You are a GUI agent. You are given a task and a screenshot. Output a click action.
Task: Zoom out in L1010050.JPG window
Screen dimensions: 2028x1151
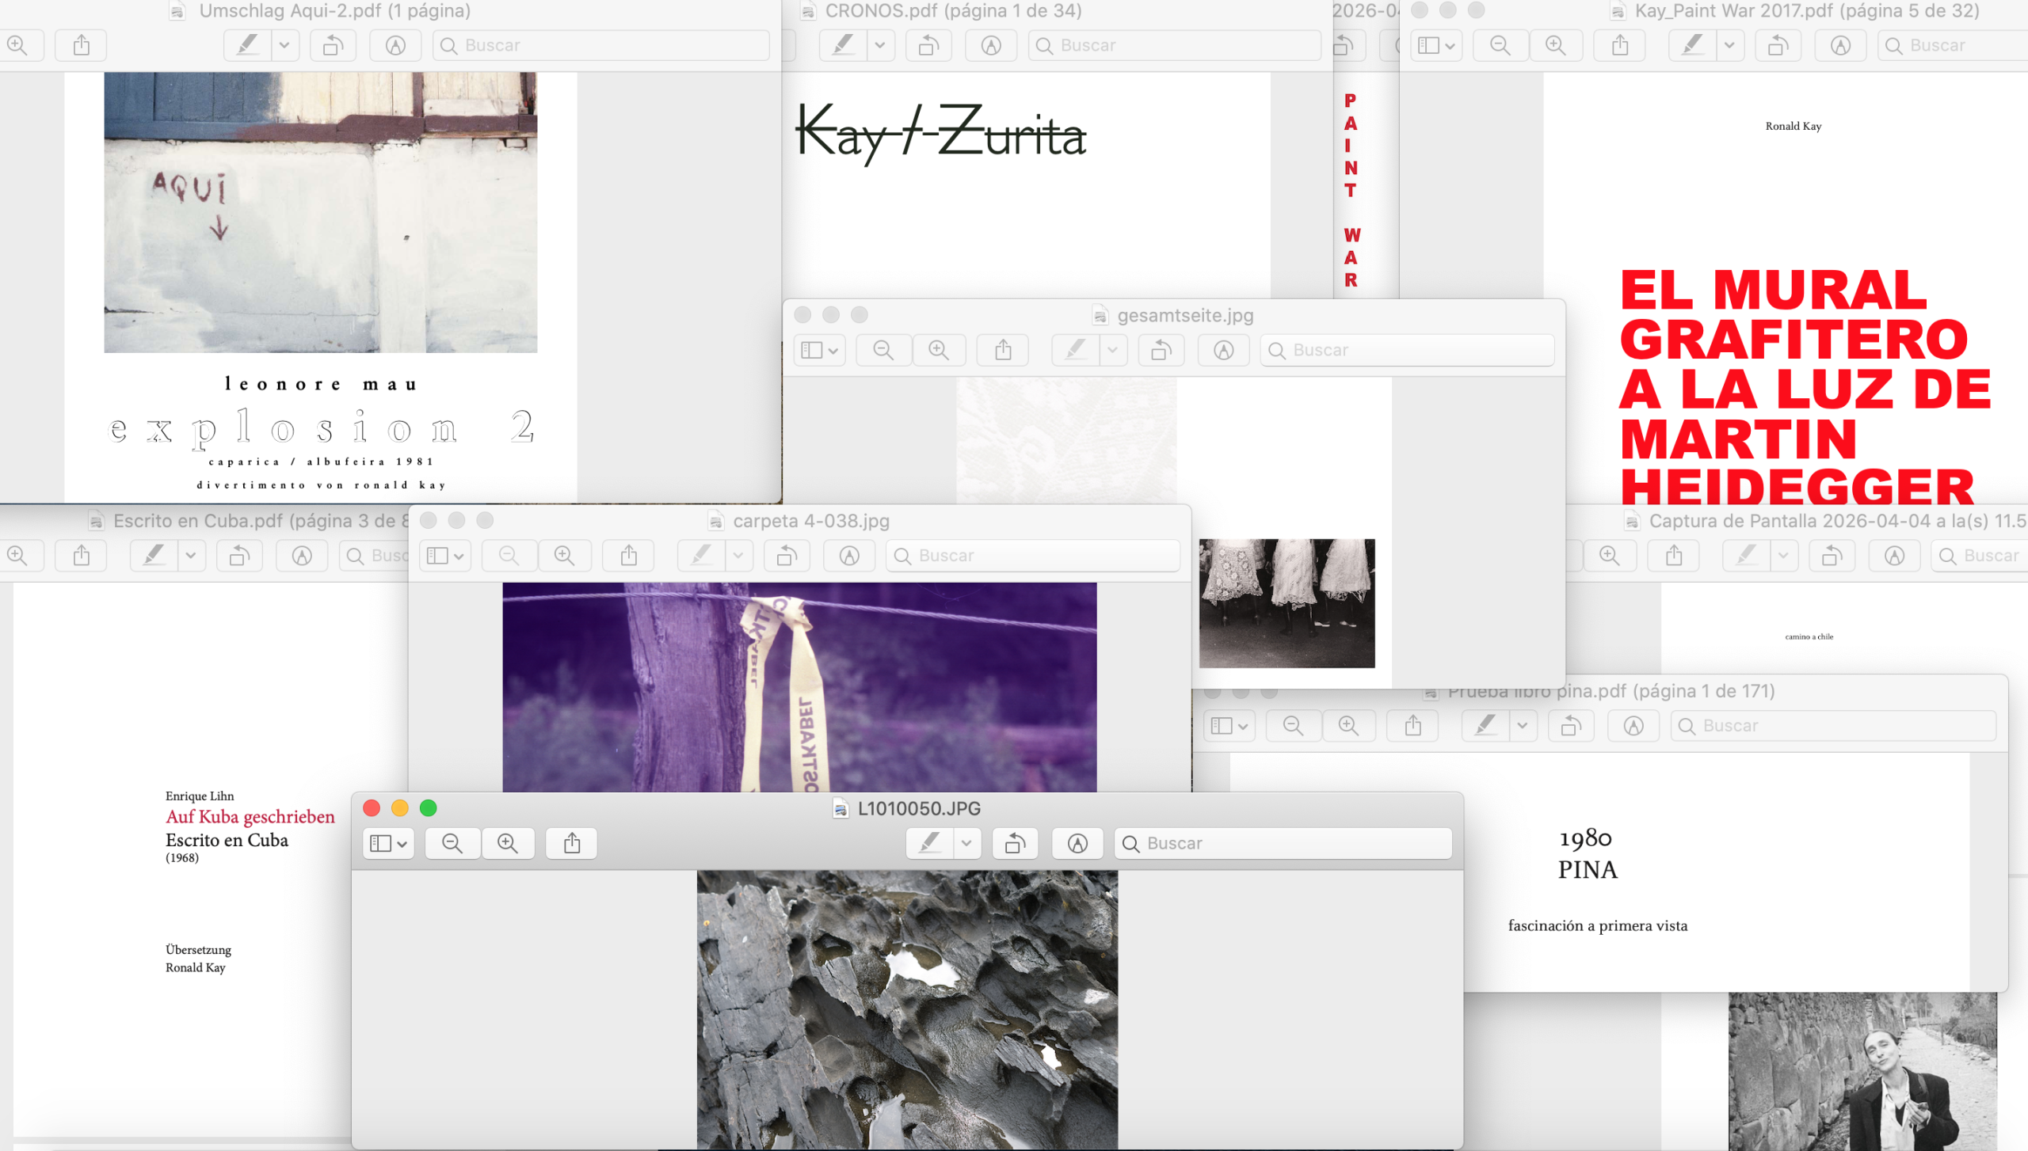452,843
